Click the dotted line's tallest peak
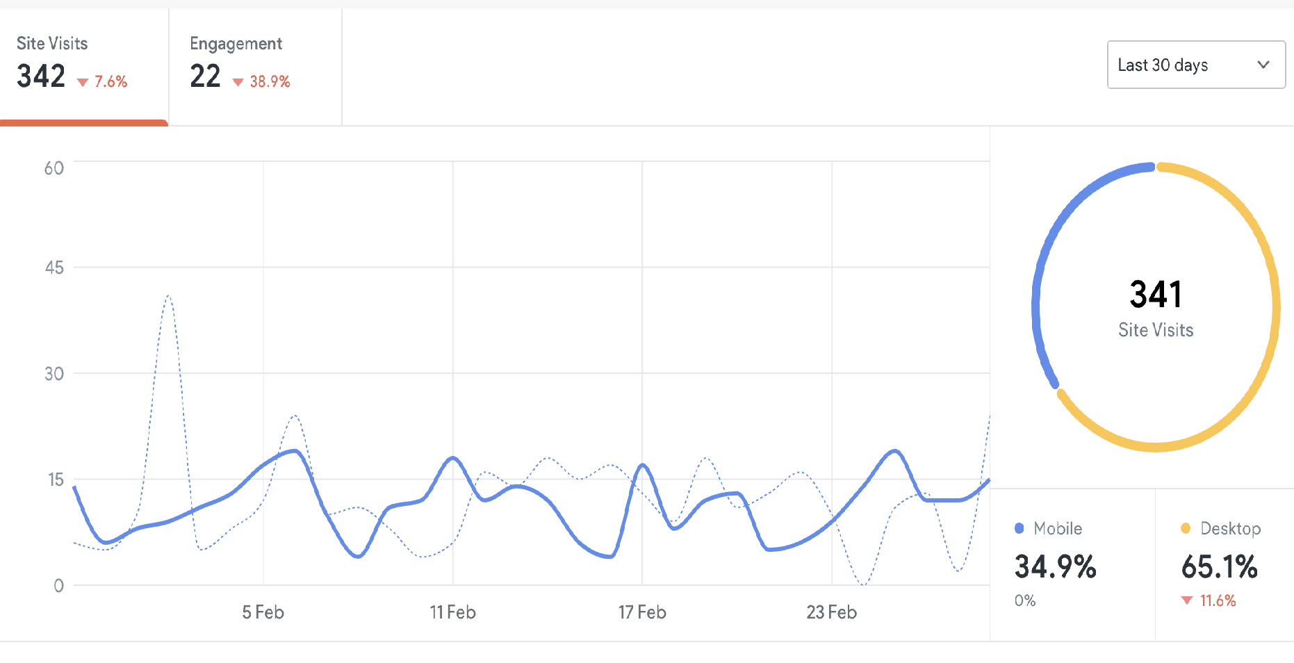This screenshot has width=1294, height=663. click(x=168, y=297)
